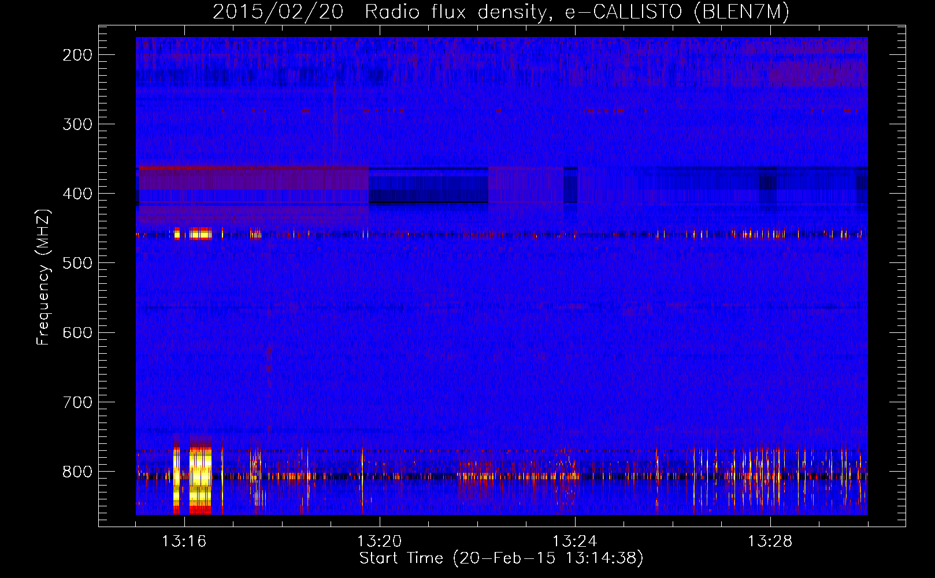This screenshot has width=935, height=578.
Task: Click the 13:24 time tick label
Action: point(574,542)
